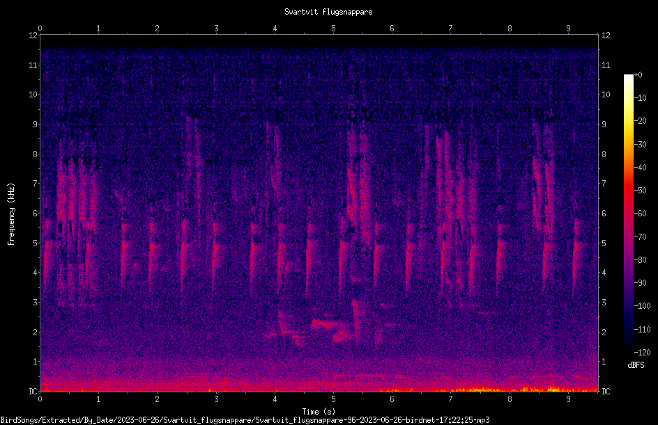Click the dBFS color scale gradient bar
This screenshot has width=658, height=425.
628,214
